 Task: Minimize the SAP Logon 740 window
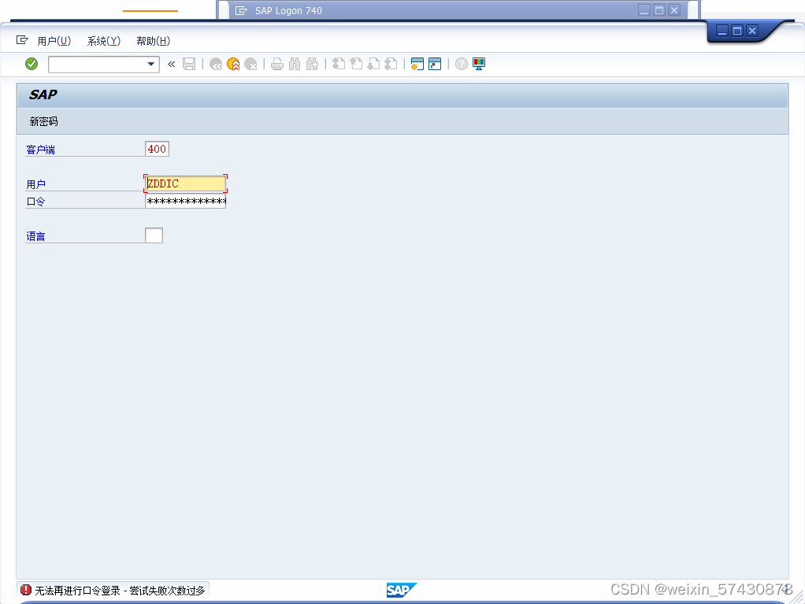point(644,10)
